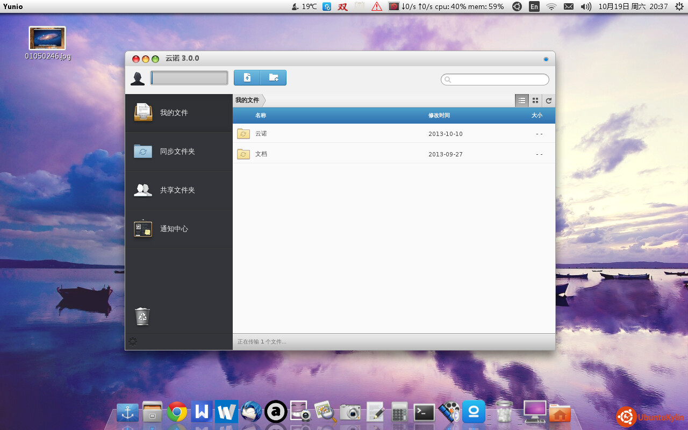Viewport: 688px width, 430px height.
Task: Click the upload file button
Action: (x=247, y=77)
